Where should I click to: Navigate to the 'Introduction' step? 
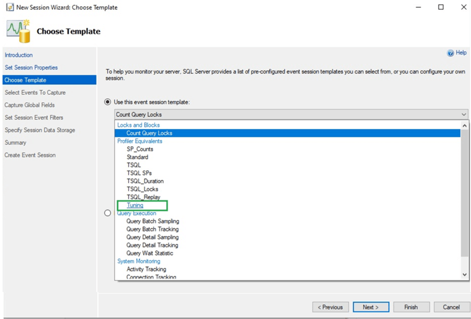pos(18,54)
